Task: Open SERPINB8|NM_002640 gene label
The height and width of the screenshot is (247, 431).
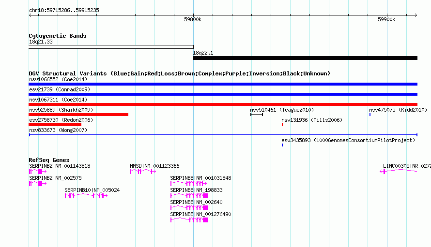Action: point(196,202)
